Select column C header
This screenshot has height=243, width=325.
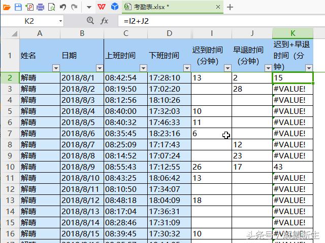pos(126,33)
